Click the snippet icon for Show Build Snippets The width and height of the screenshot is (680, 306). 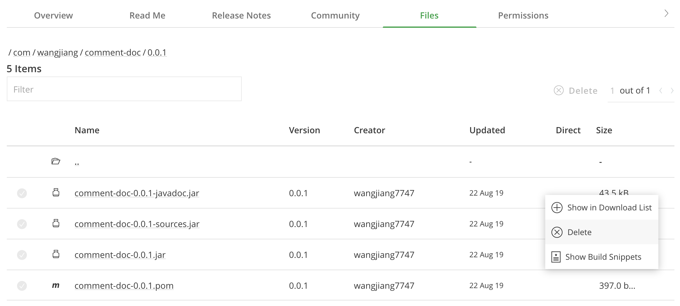pyautogui.click(x=556, y=257)
